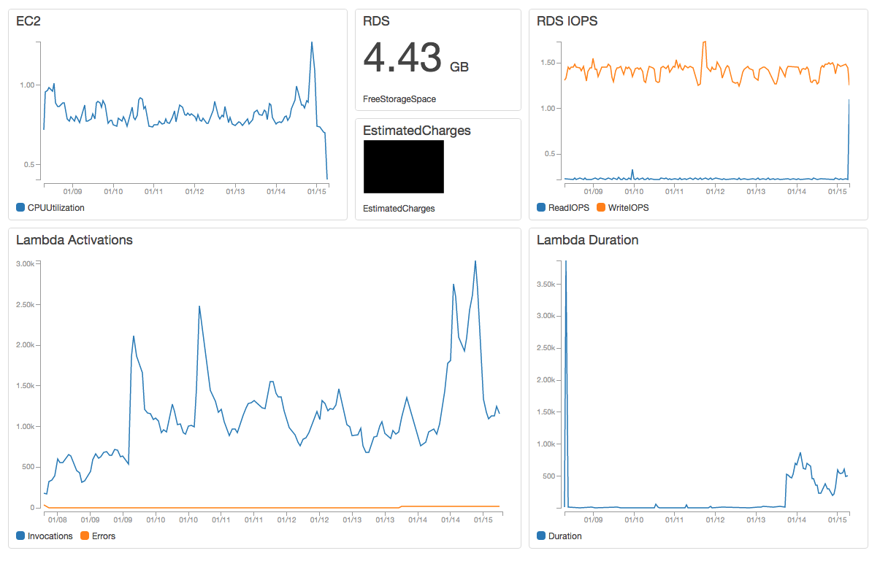
Task: Open the Lambda Activations widget title
Action: (x=74, y=240)
